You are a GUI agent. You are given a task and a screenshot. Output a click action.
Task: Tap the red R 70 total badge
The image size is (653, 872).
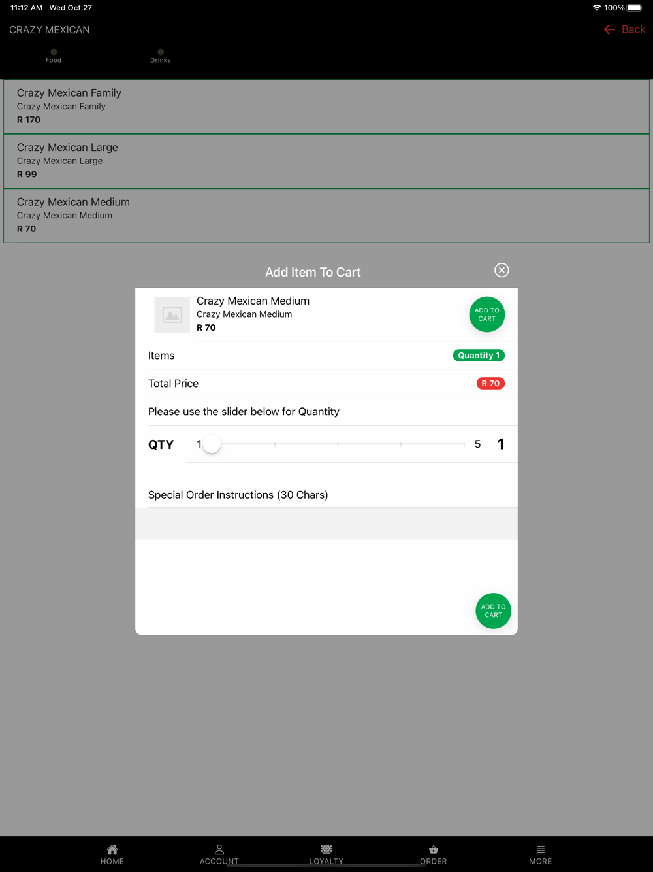490,384
